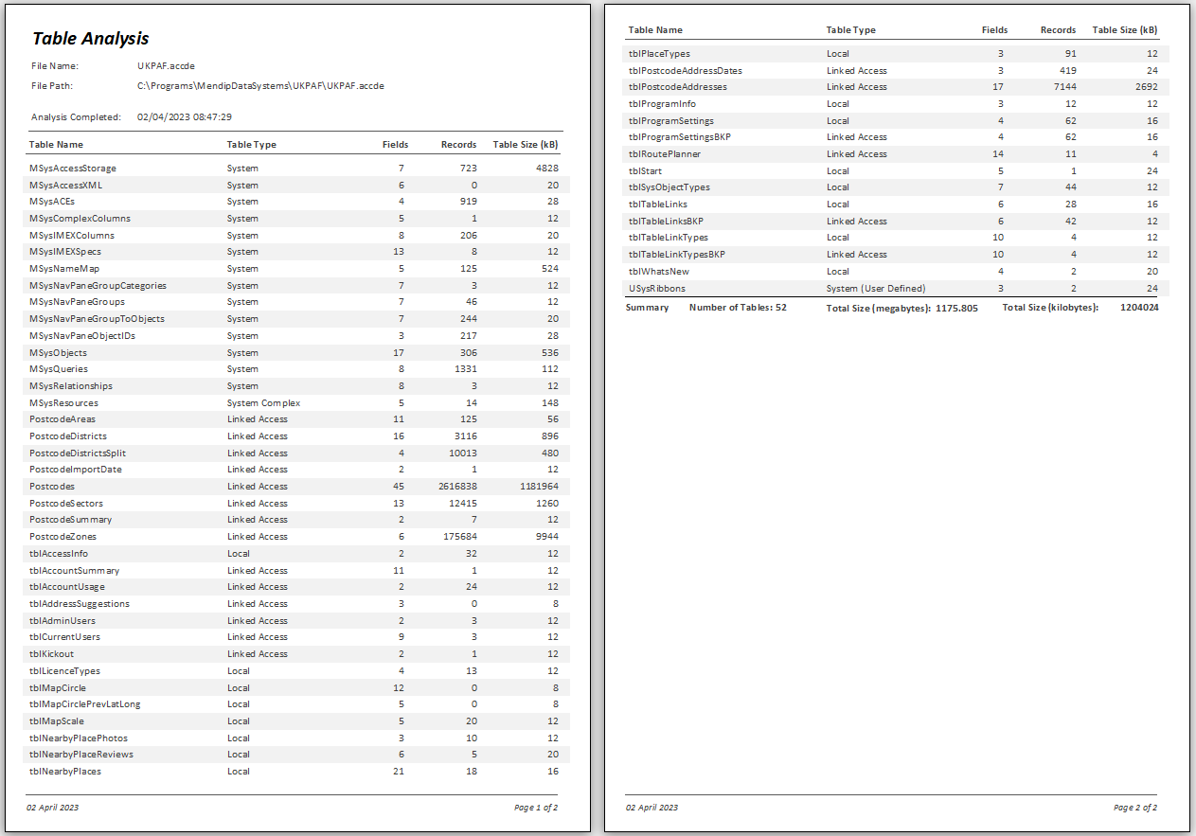Click MSysNavPaneObjectIDs table name
Screen dimensions: 1196x836
[82, 336]
